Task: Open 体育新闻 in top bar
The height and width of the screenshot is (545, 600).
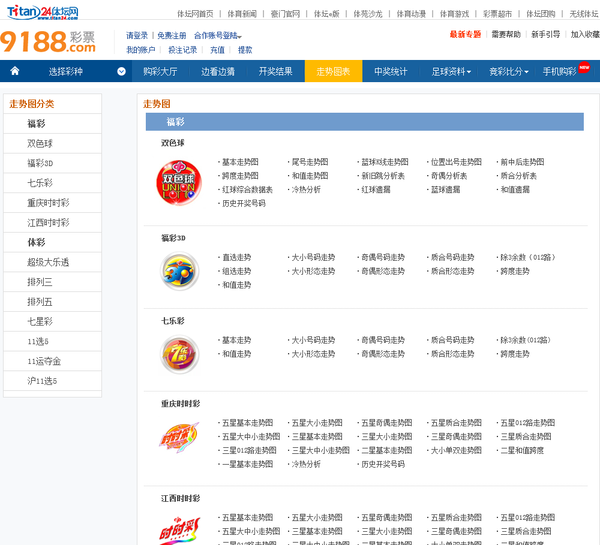Action: 242,14
